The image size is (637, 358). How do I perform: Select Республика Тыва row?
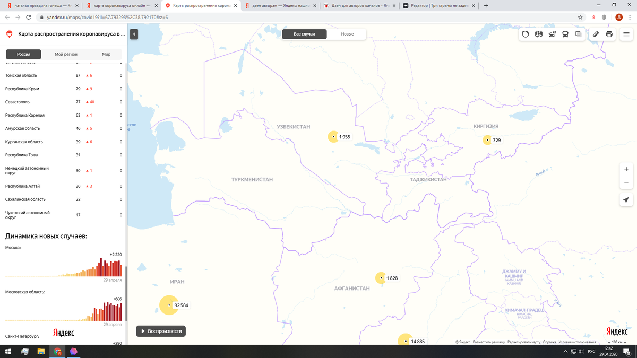(x=63, y=155)
